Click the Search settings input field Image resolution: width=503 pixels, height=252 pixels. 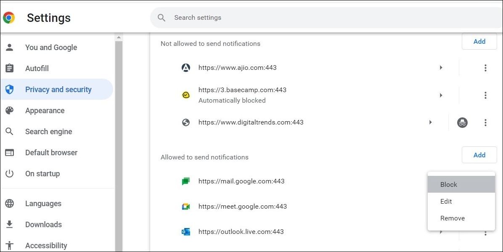[252, 17]
